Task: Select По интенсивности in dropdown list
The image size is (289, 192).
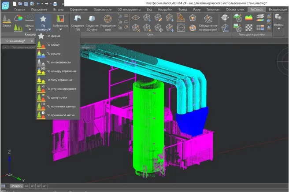Action: pos(58,63)
